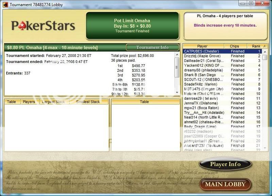Return to the Main Lobby

(225, 184)
